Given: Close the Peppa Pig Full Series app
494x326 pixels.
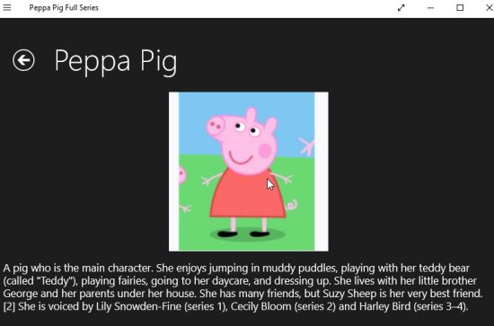Looking at the screenshot, I should [x=490, y=7].
